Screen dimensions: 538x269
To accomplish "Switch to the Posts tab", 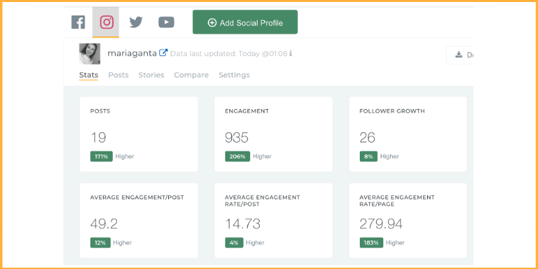I will (118, 75).
